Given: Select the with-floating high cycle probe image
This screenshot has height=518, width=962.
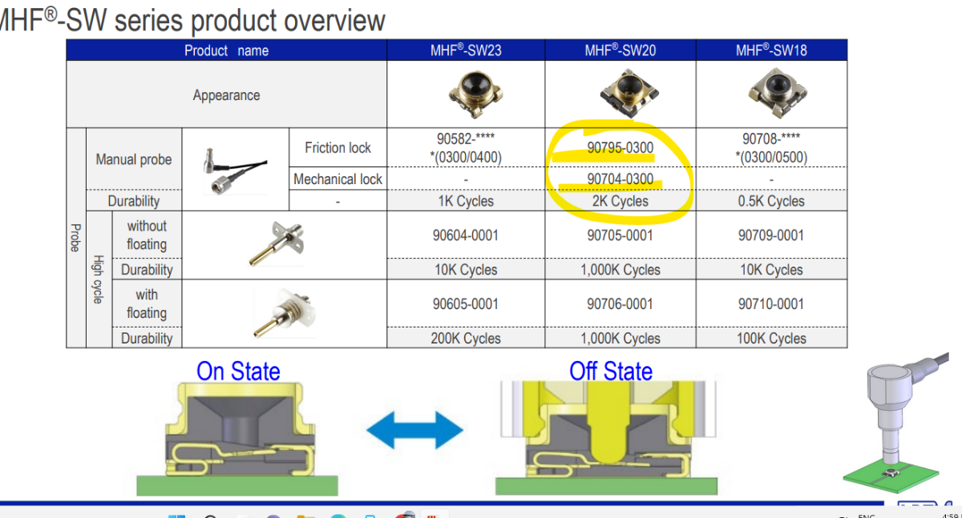Looking at the screenshot, I should tap(285, 312).
